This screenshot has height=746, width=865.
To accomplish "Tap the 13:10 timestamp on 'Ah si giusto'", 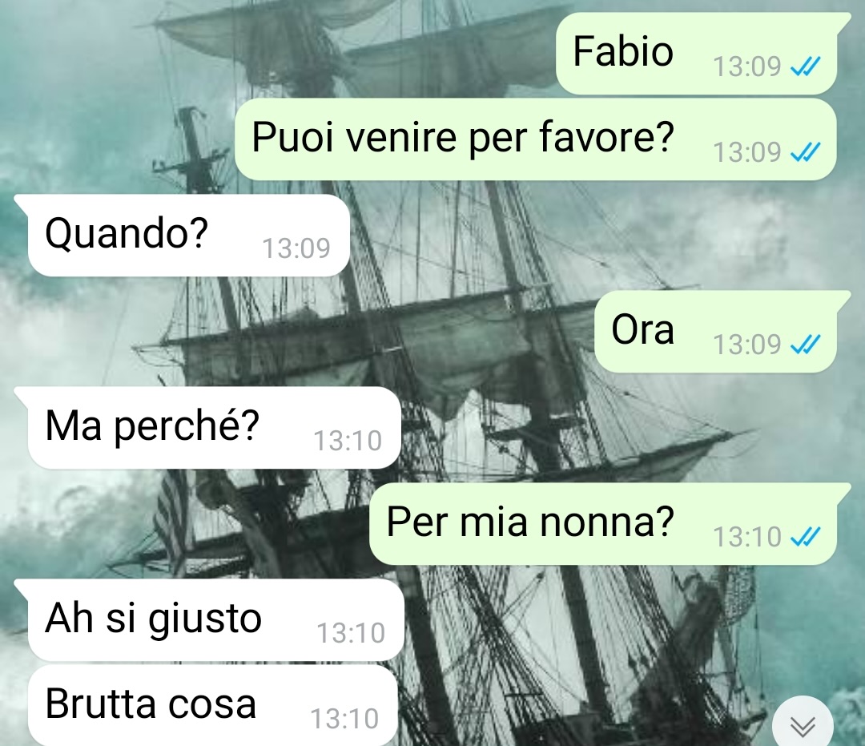I will [x=351, y=633].
